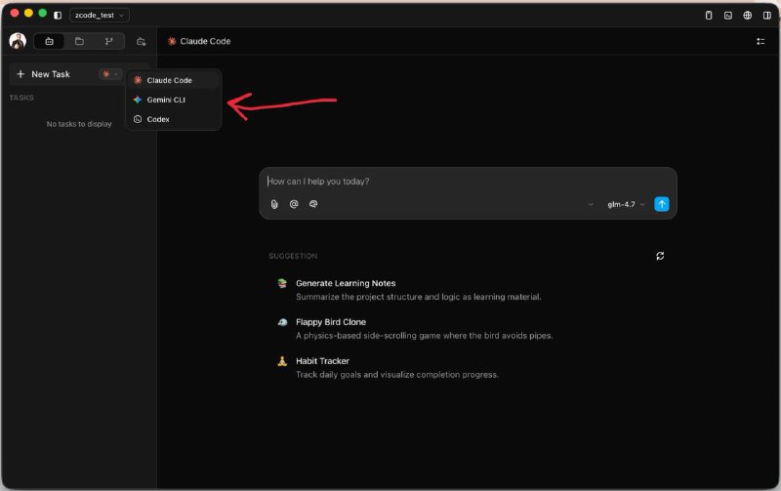Switch to the git branch tab
Viewport: 781px width, 491px height.
coord(108,41)
